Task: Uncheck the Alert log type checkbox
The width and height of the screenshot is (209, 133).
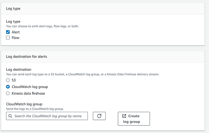Action: pos(8,32)
